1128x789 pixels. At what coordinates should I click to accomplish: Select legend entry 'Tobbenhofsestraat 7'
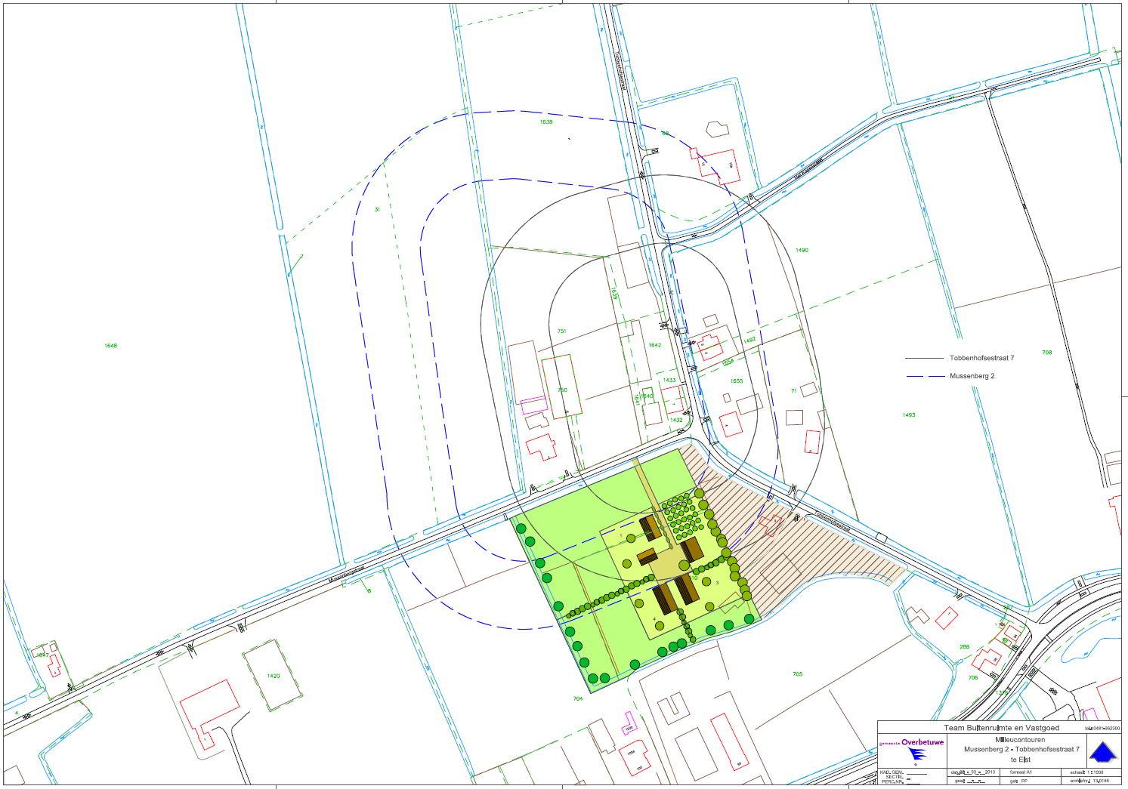pyautogui.click(x=981, y=359)
